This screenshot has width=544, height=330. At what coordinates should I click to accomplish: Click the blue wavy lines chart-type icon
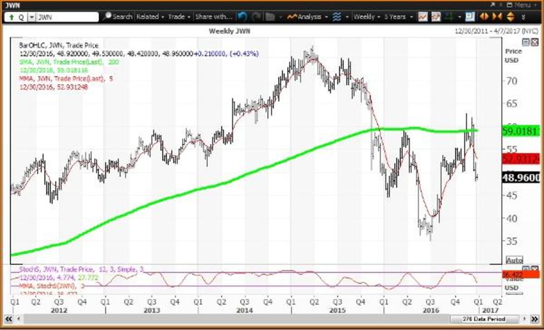336,17
